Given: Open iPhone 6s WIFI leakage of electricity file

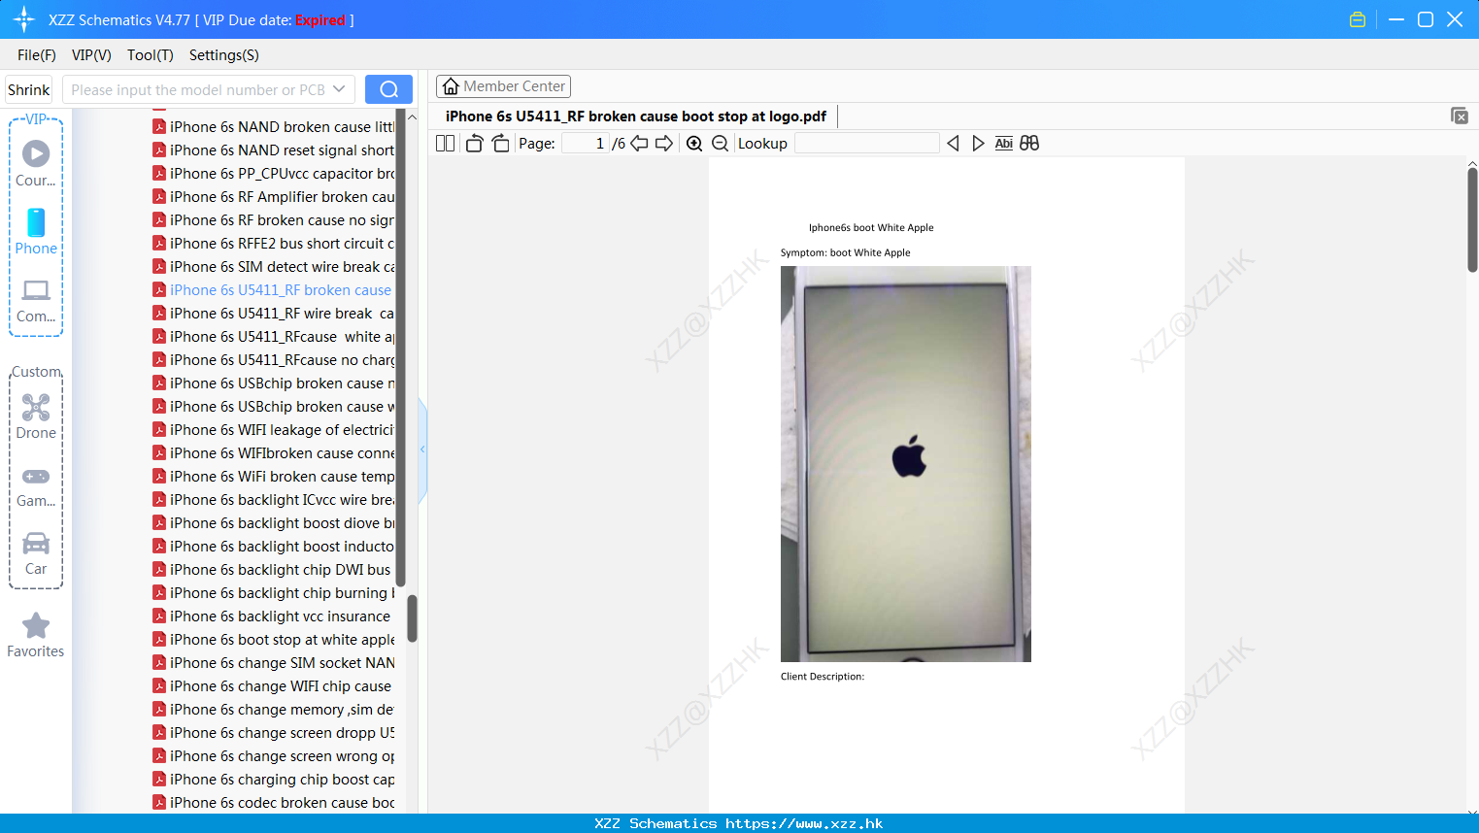Looking at the screenshot, I should (273, 430).
